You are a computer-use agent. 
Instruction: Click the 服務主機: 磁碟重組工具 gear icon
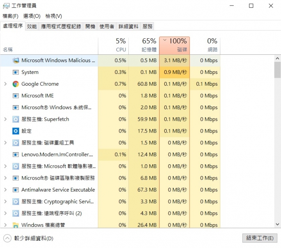(16, 143)
